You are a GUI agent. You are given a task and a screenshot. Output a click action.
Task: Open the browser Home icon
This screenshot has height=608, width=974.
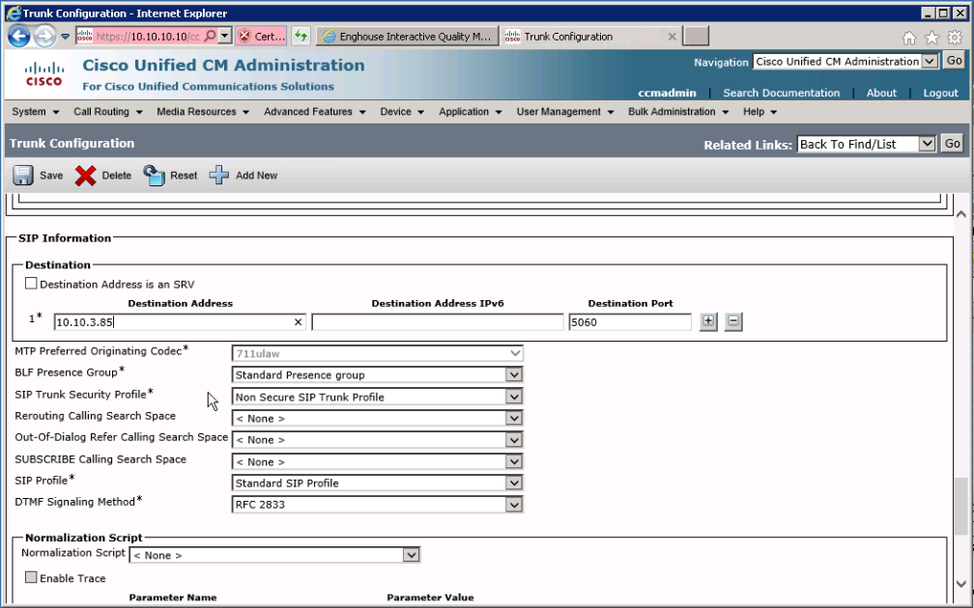pyautogui.click(x=908, y=38)
